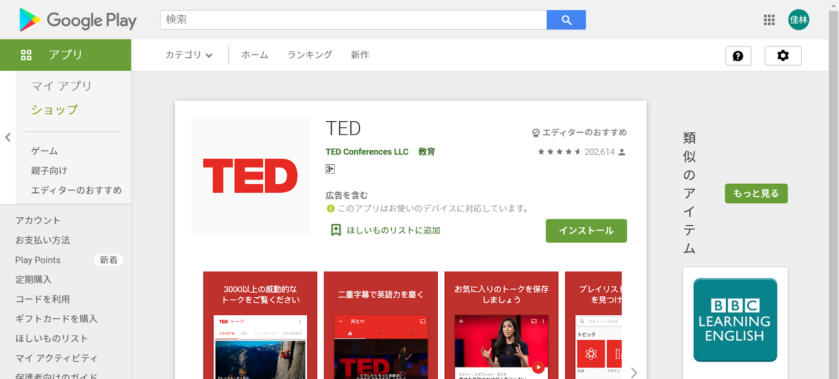Viewport: 839px width, 379px height.
Task: Collapse the sidebar with left chevron
Action: (8, 138)
